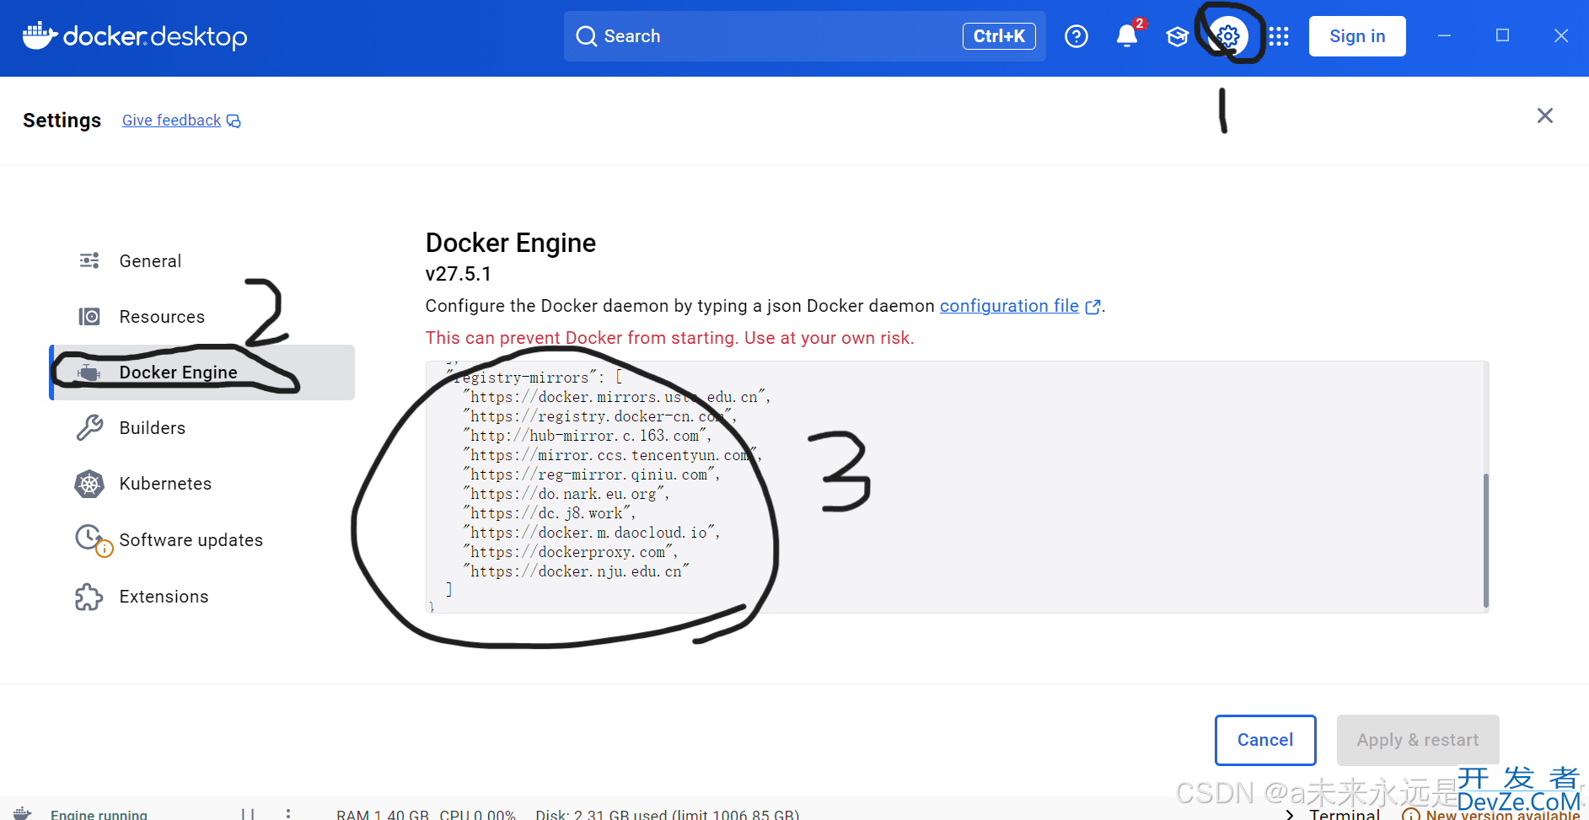Click the registry.docker-cn.com mirror line
The height and width of the screenshot is (820, 1589).
point(599,416)
